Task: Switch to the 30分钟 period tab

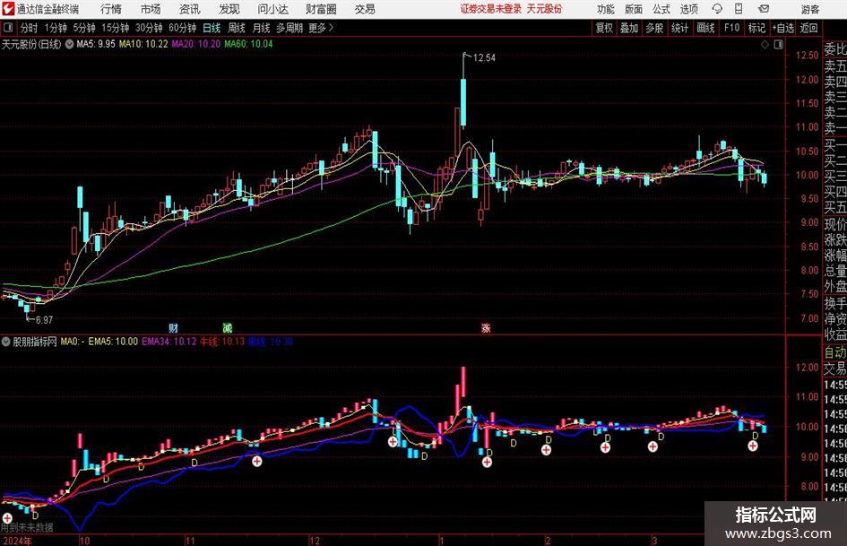Action: (x=149, y=28)
